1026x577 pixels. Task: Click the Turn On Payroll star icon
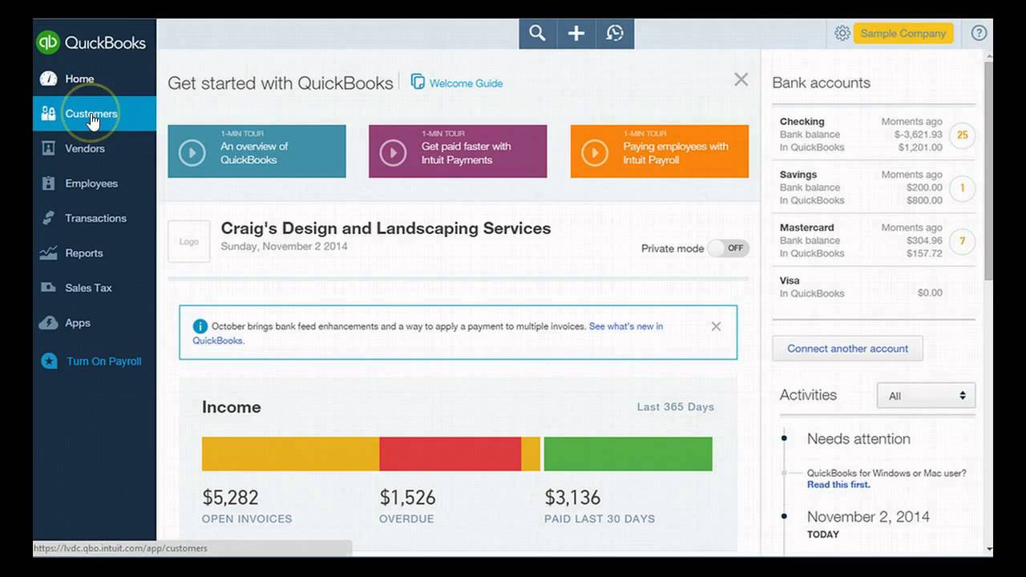tap(49, 361)
